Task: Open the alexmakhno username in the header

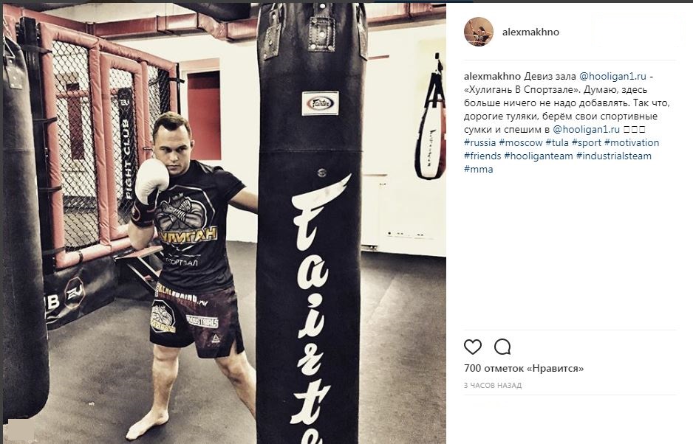Action: [x=530, y=32]
